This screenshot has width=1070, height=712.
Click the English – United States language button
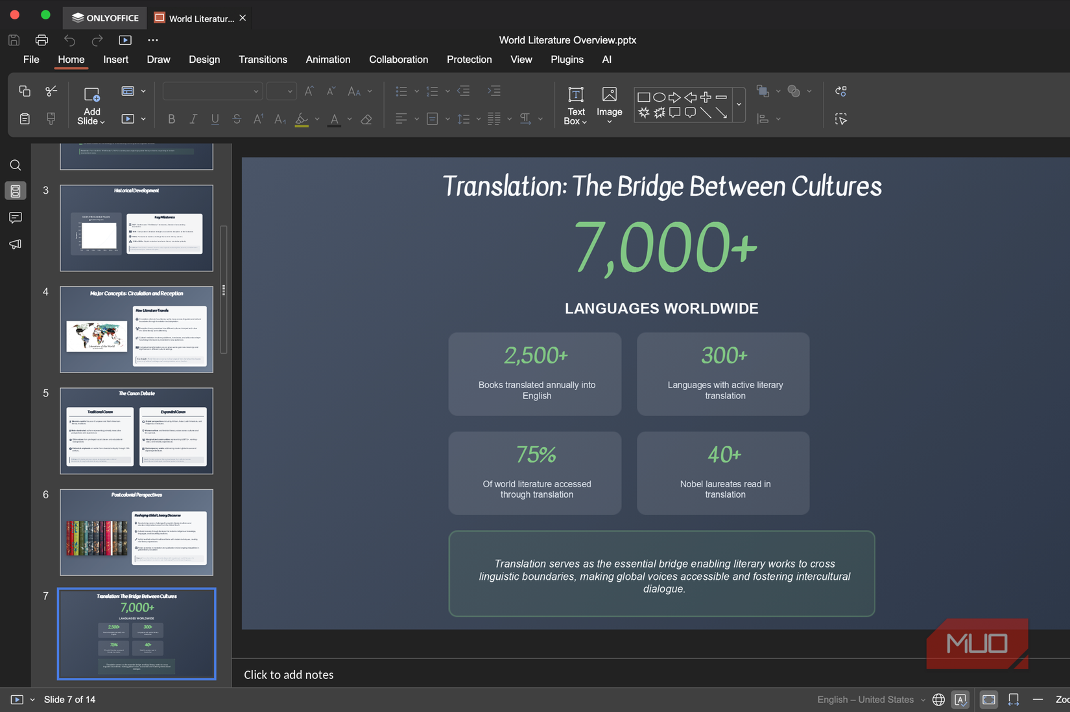pos(865,700)
